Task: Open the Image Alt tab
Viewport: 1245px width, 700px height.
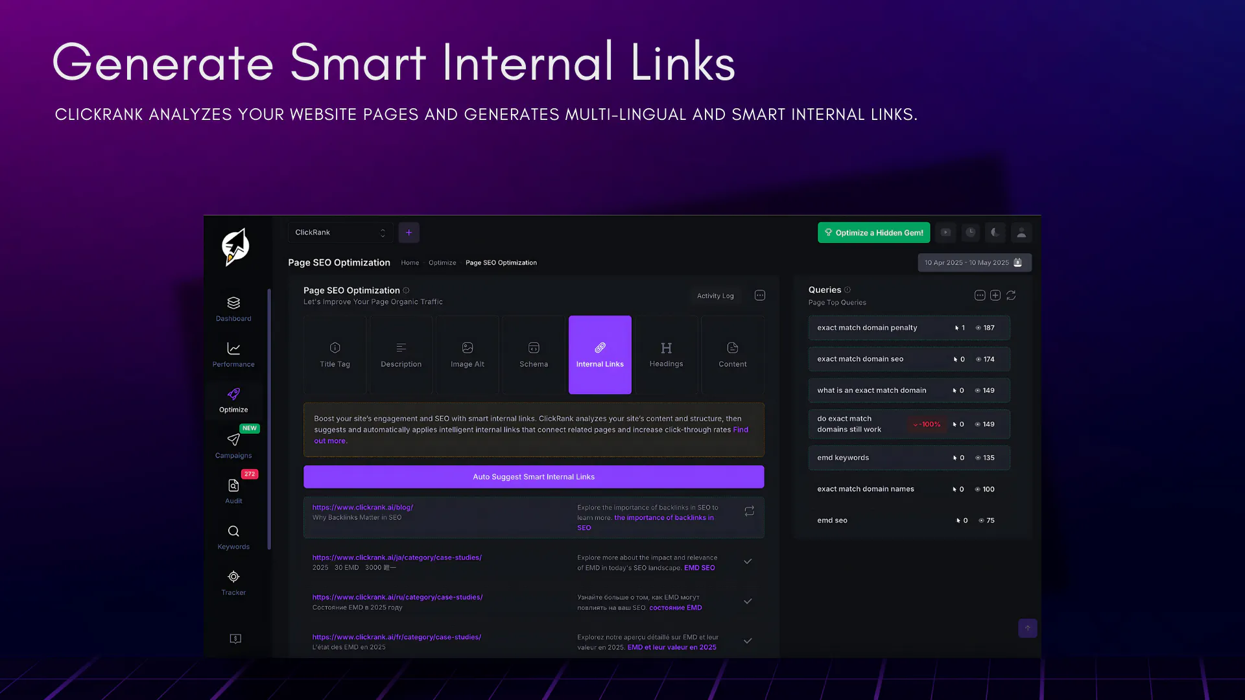Action: point(468,355)
